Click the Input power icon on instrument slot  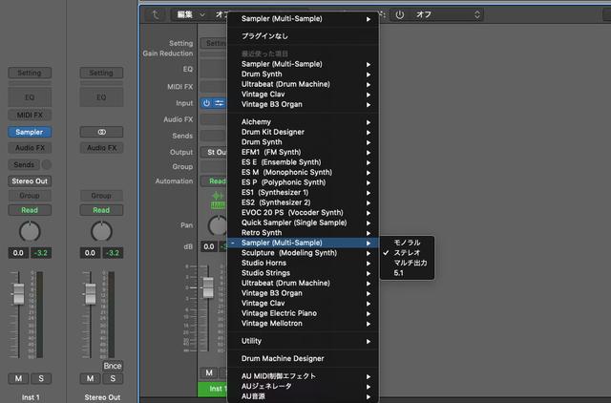(x=206, y=103)
